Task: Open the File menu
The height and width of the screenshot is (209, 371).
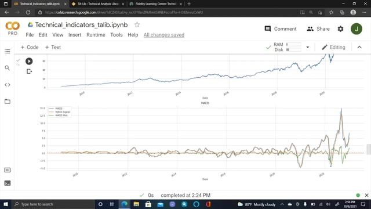Action: coord(30,35)
